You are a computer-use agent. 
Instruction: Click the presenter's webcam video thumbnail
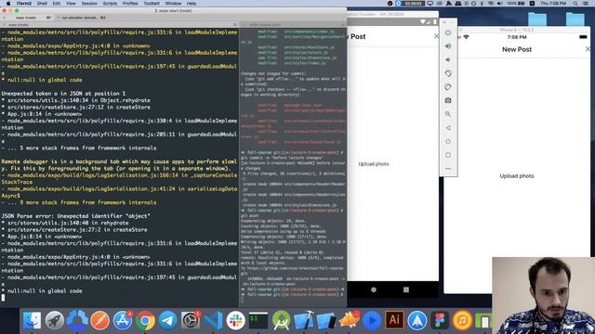[543, 295]
